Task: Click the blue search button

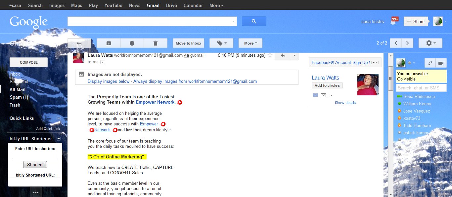Action: point(254,21)
